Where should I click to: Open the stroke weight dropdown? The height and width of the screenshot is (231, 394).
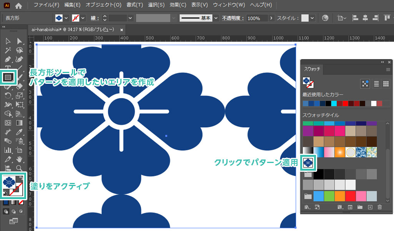coord(130,18)
